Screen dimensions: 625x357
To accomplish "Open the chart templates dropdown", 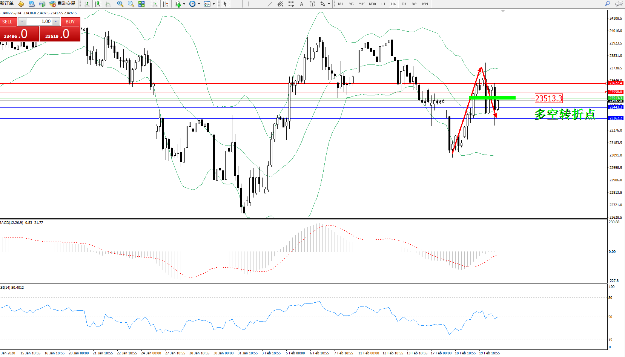I will [213, 4].
